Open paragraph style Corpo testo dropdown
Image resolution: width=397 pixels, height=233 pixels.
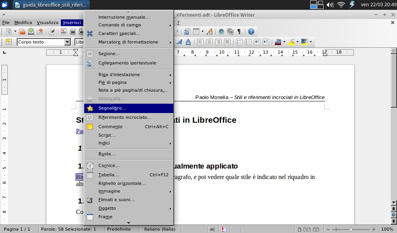pos(67,42)
